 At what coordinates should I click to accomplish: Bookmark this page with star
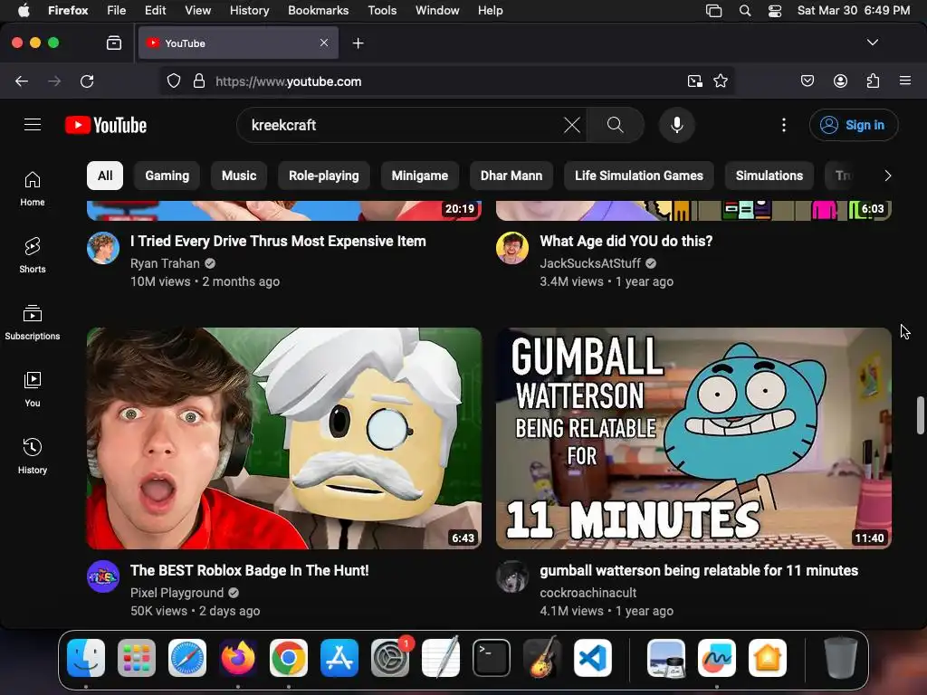721,81
